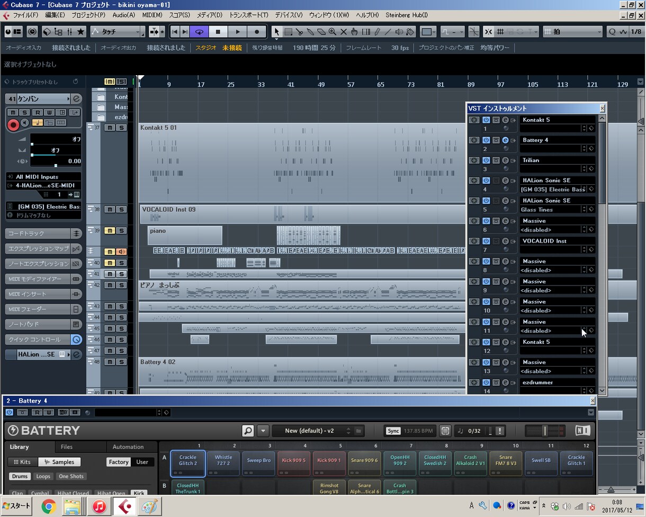Screen dimensions: 646x517
Task: Select the range selection tool
Action: pyautogui.click(x=288, y=32)
